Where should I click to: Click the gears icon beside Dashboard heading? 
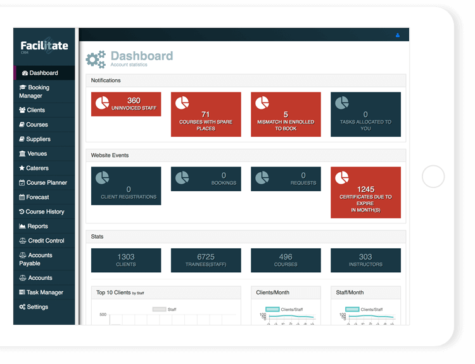tap(96, 60)
